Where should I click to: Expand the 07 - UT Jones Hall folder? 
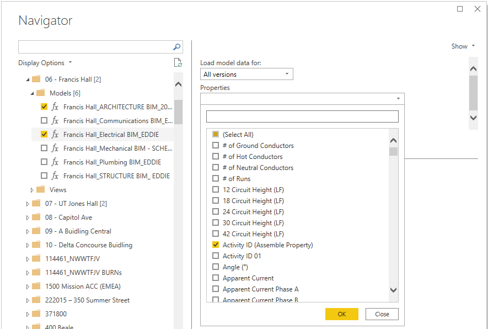(x=28, y=204)
